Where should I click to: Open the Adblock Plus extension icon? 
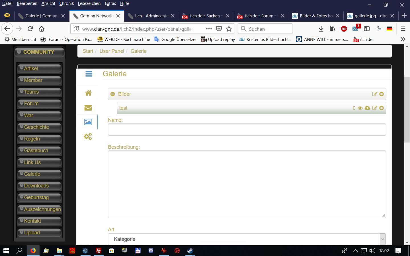344,29
